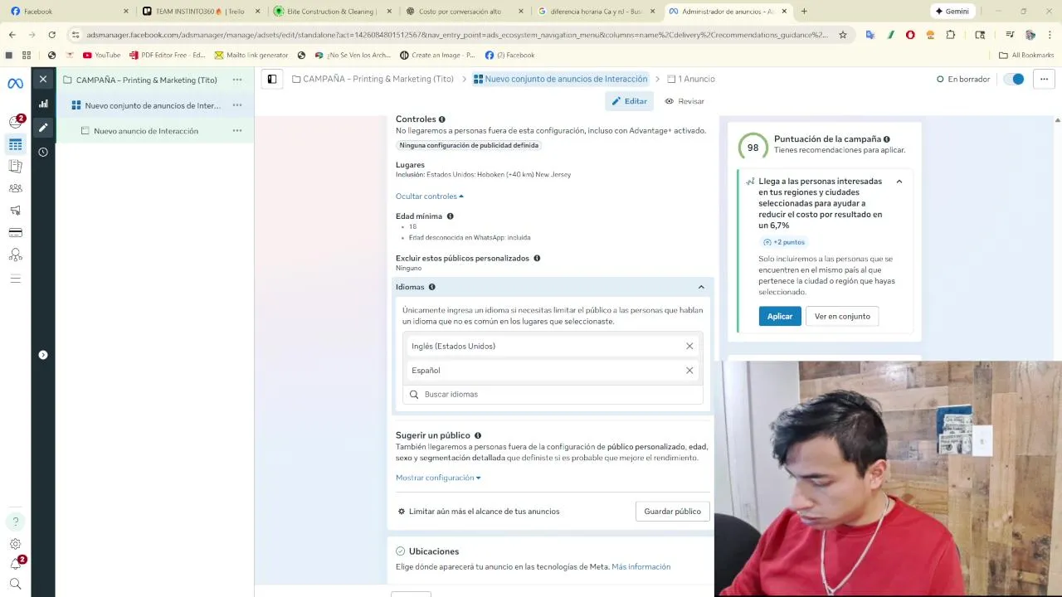
Task: Click Ver en conjunto button
Action: (842, 316)
